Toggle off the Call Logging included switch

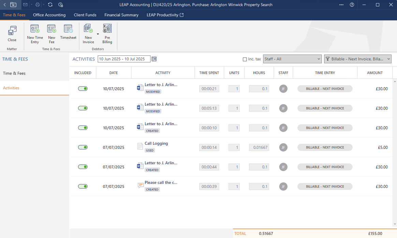pyautogui.click(x=83, y=147)
